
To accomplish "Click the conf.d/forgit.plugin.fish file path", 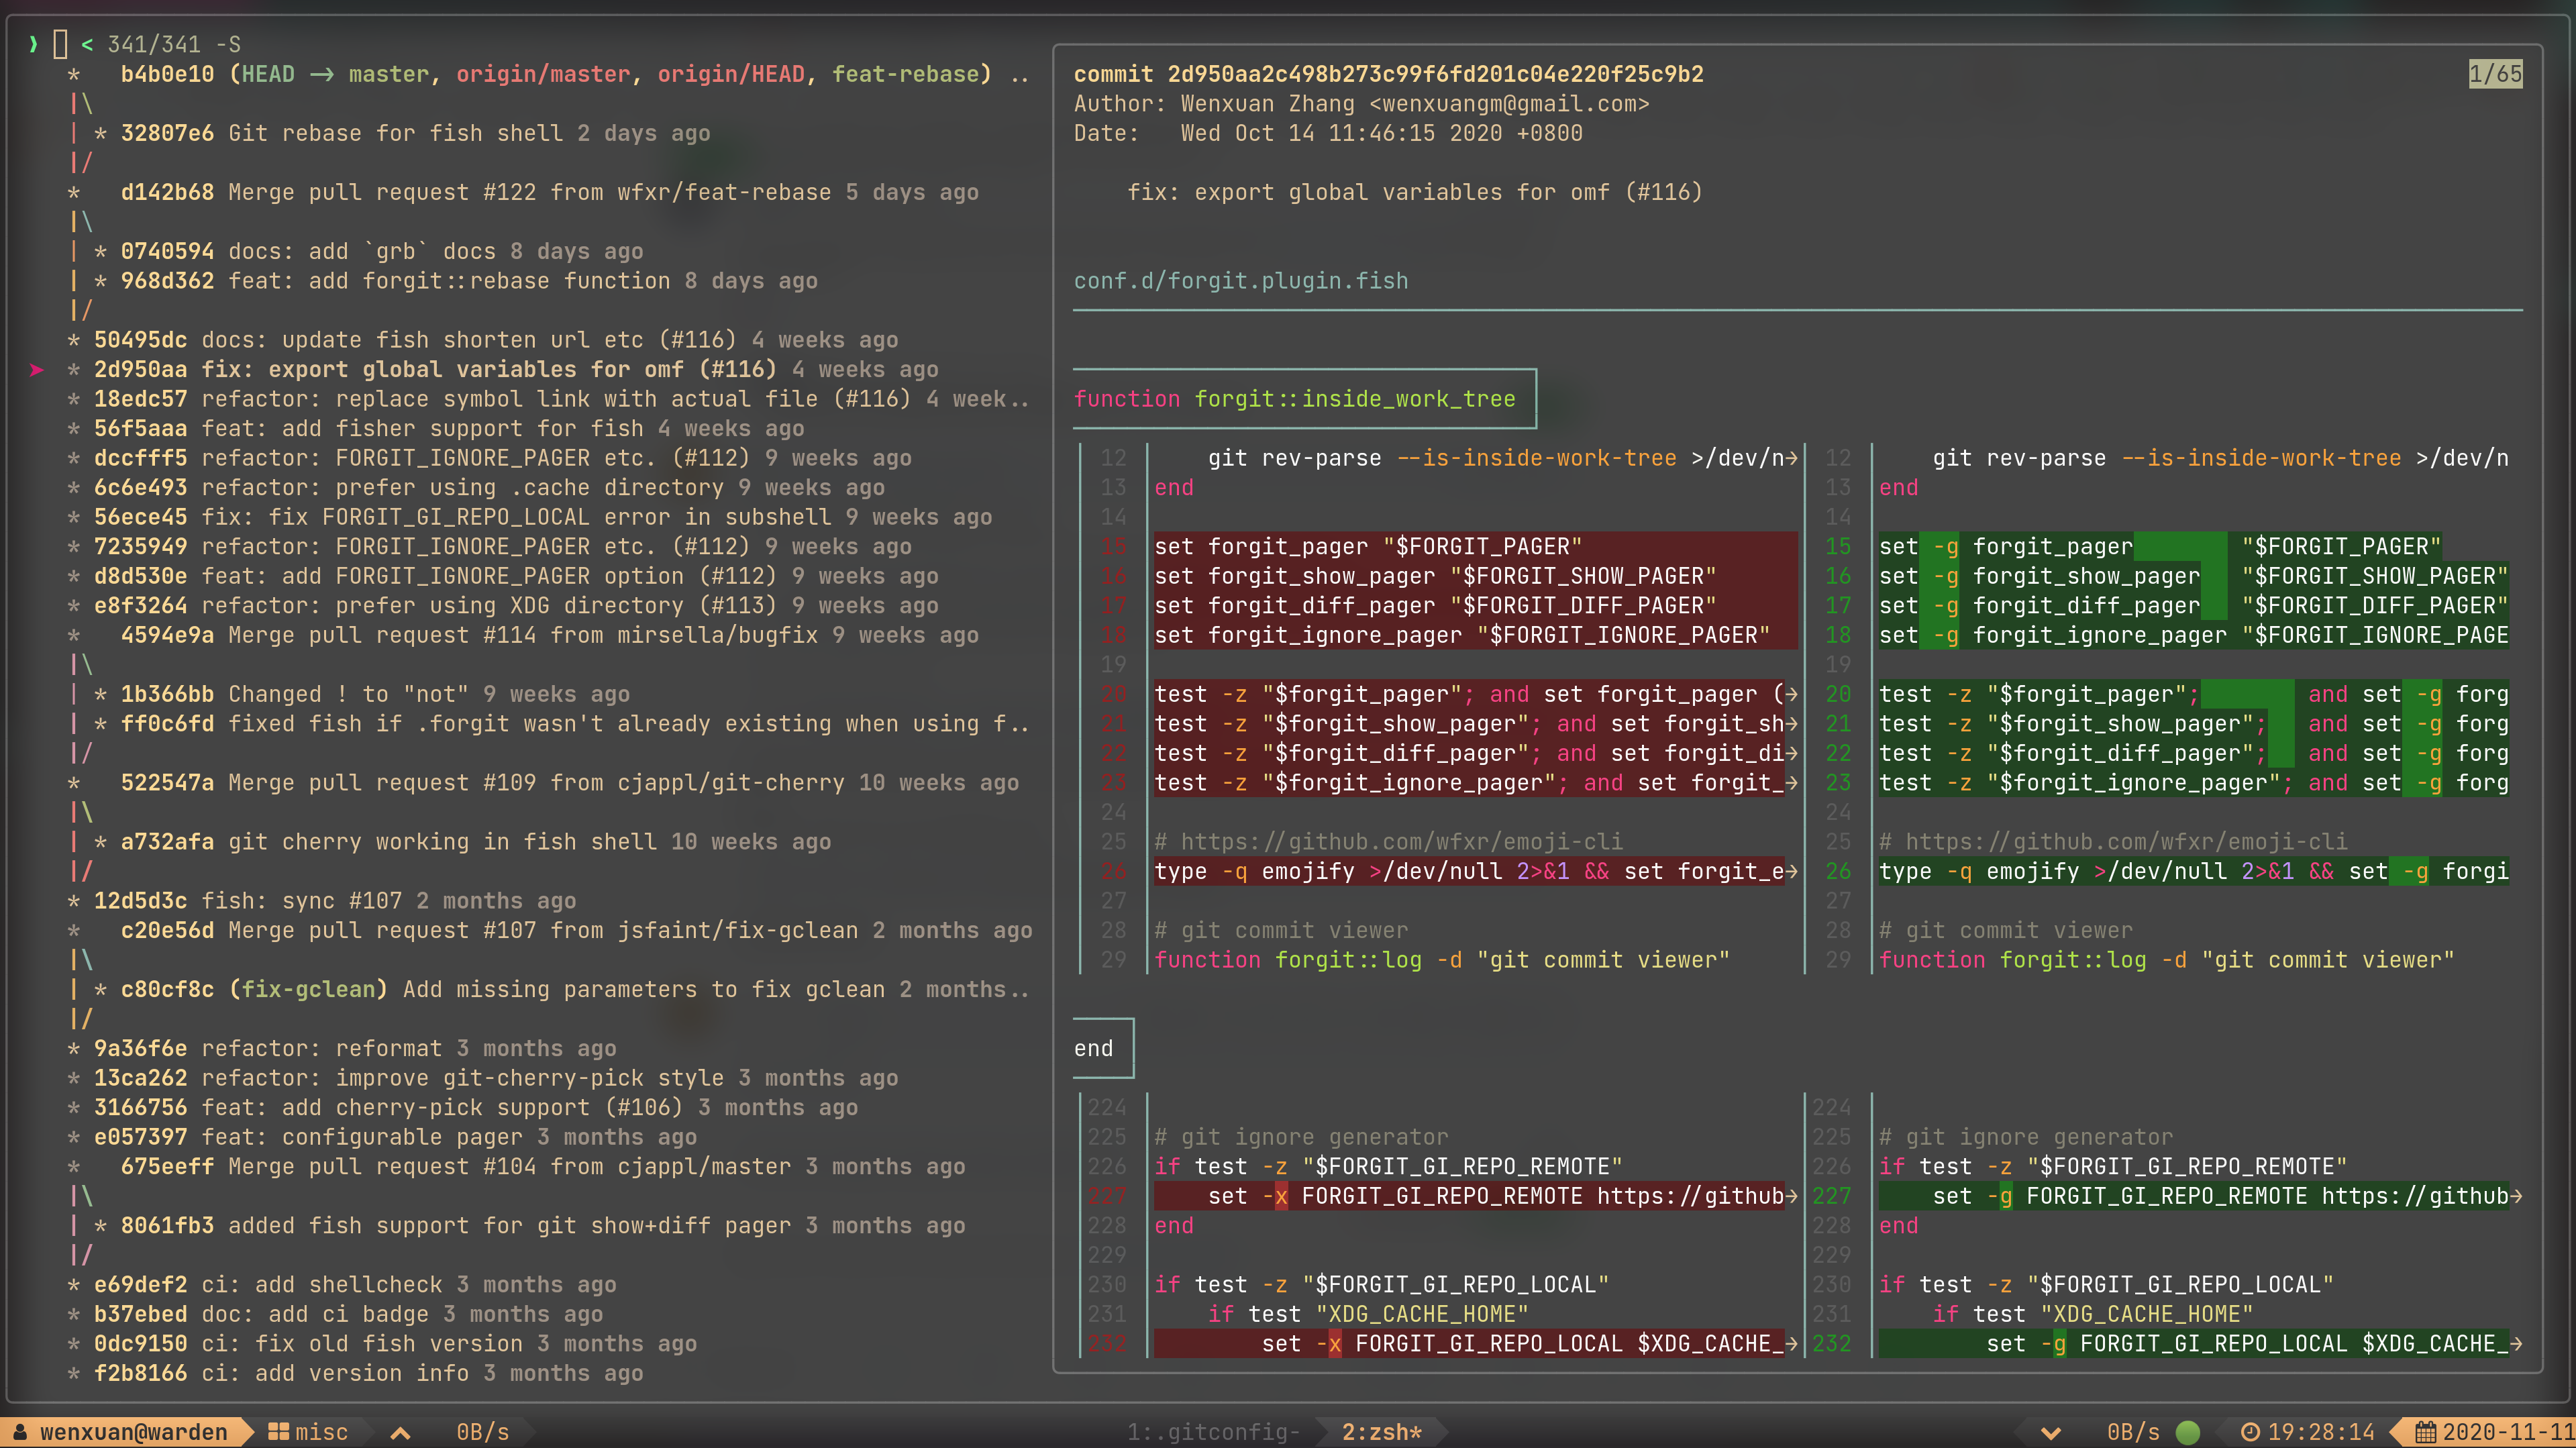I will tap(1240, 281).
